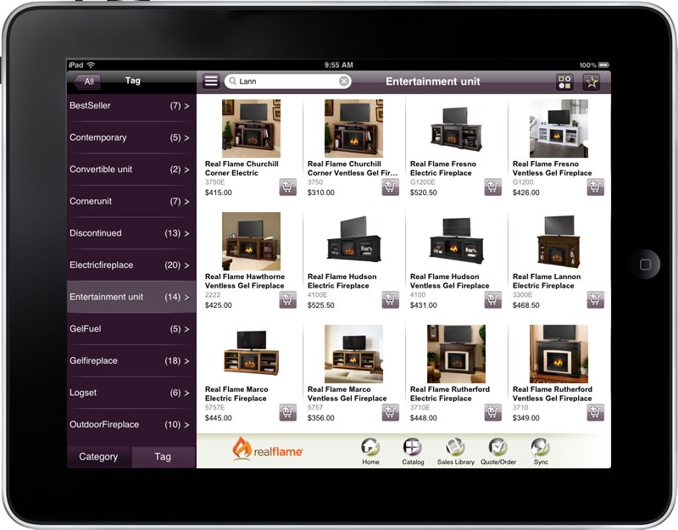
Task: Open Fresno Ventless Gel Fireplace thumbnail
Action: coord(559,129)
